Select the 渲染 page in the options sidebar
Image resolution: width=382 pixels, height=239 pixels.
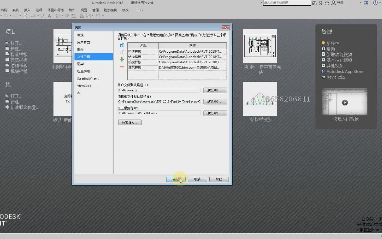coord(80,64)
